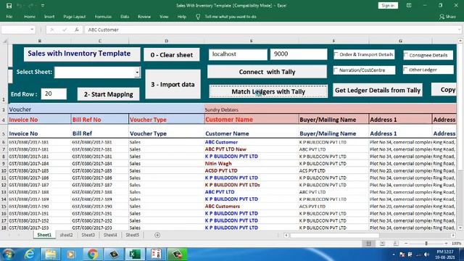This screenshot has width=464, height=261.
Task: Click the port field showing 9000
Action: (299, 54)
